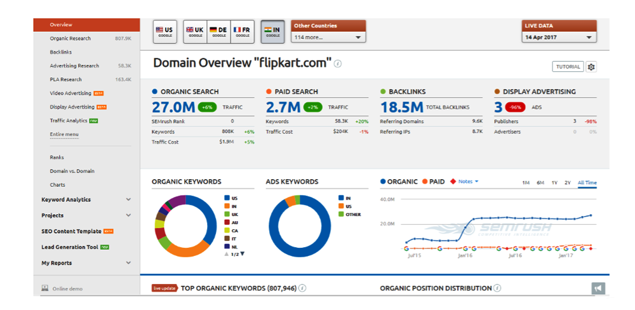Select FR Google database flag button
635x310 pixels.
pos(243,32)
